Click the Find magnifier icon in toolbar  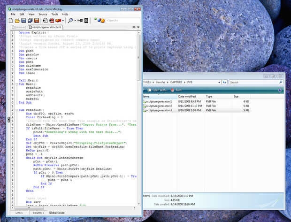click(x=70, y=21)
